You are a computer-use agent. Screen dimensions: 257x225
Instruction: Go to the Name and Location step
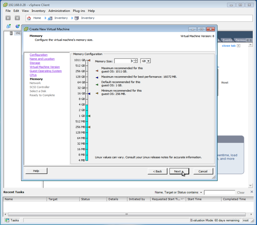[42, 59]
